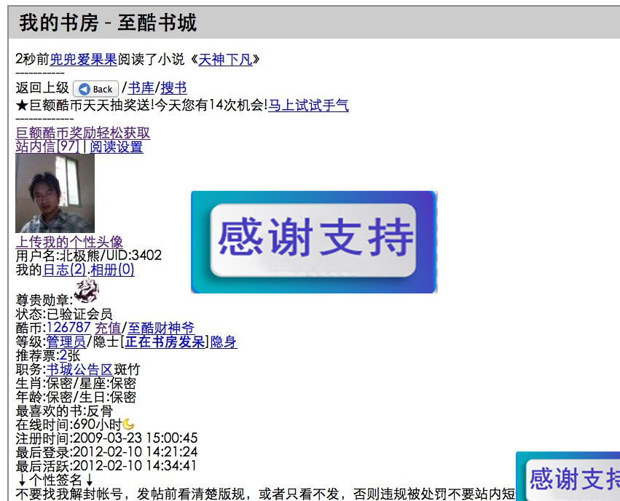Click the text 生肖:保密/星座:保密
620x501 pixels.
[x=76, y=383]
